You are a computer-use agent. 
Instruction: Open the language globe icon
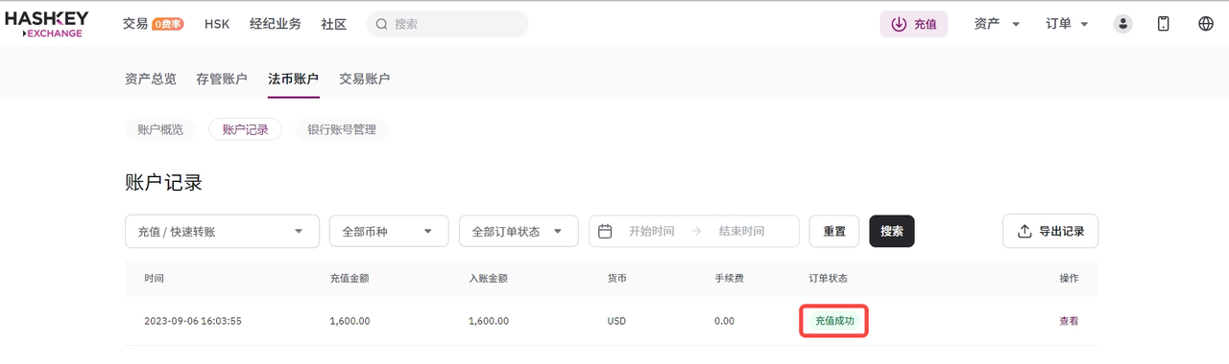coord(1206,24)
